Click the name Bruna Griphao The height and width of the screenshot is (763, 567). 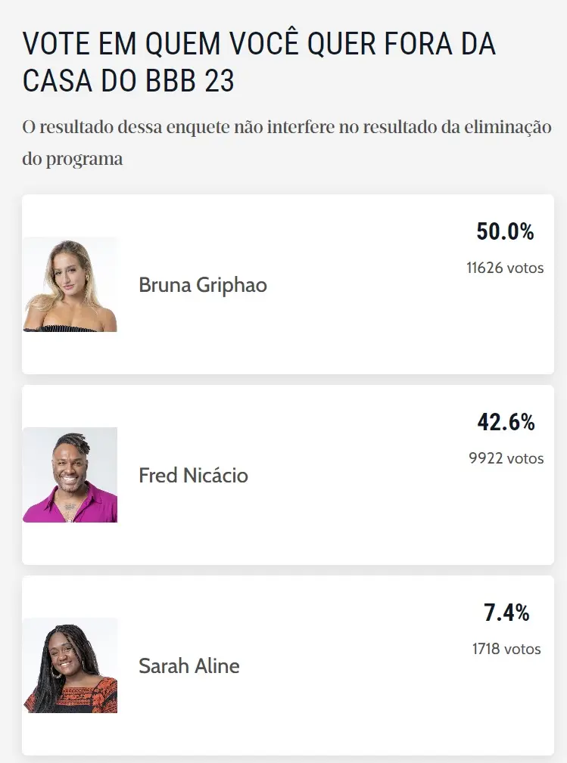(202, 285)
